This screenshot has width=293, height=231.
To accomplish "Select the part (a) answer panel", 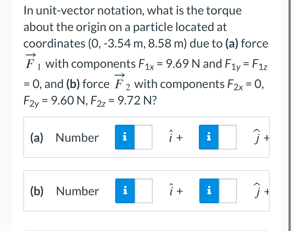I will click(x=146, y=137).
